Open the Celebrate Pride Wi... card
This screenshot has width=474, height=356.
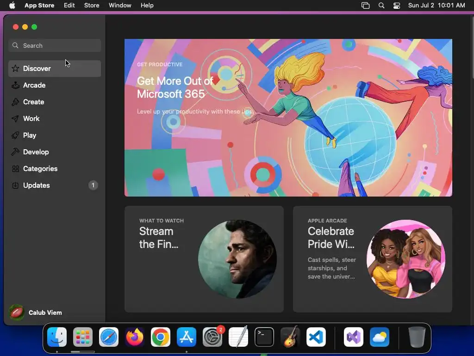pos(373,259)
